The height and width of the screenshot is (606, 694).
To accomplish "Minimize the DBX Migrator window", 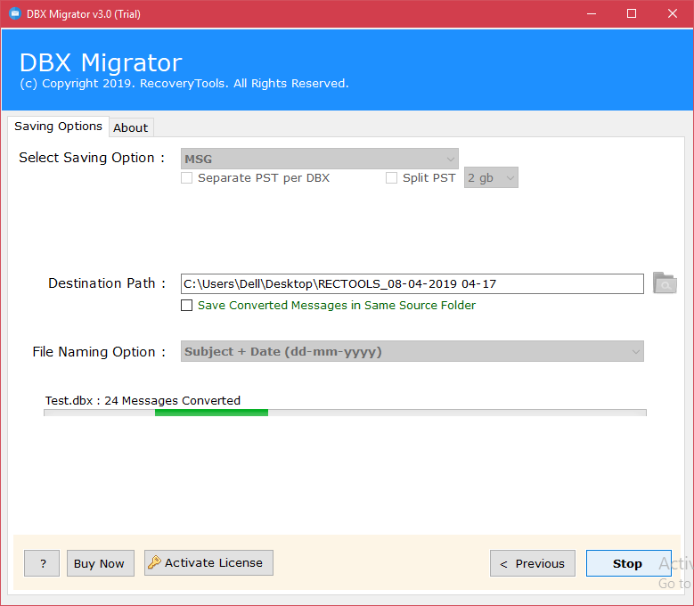I will tap(592, 13).
